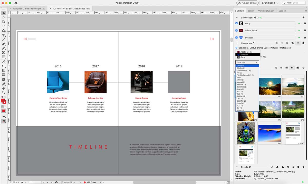
Task: Click the link icon in Navigation toolbar
Action: pos(292,43)
